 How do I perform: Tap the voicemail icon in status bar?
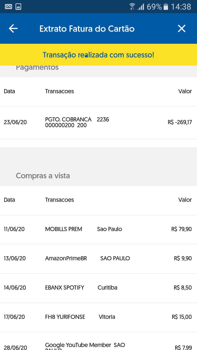[8, 7]
